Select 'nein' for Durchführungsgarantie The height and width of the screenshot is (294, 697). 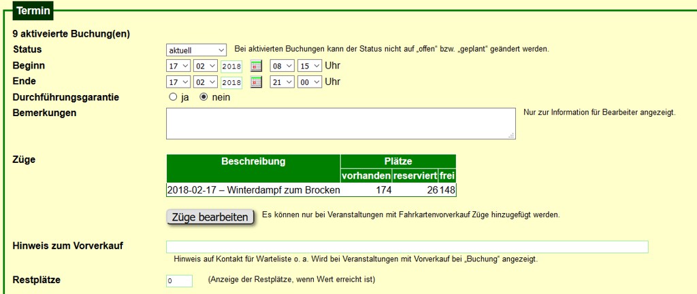pos(204,97)
